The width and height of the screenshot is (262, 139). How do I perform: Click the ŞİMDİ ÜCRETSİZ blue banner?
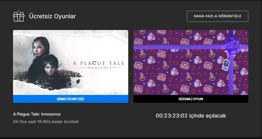(71, 99)
